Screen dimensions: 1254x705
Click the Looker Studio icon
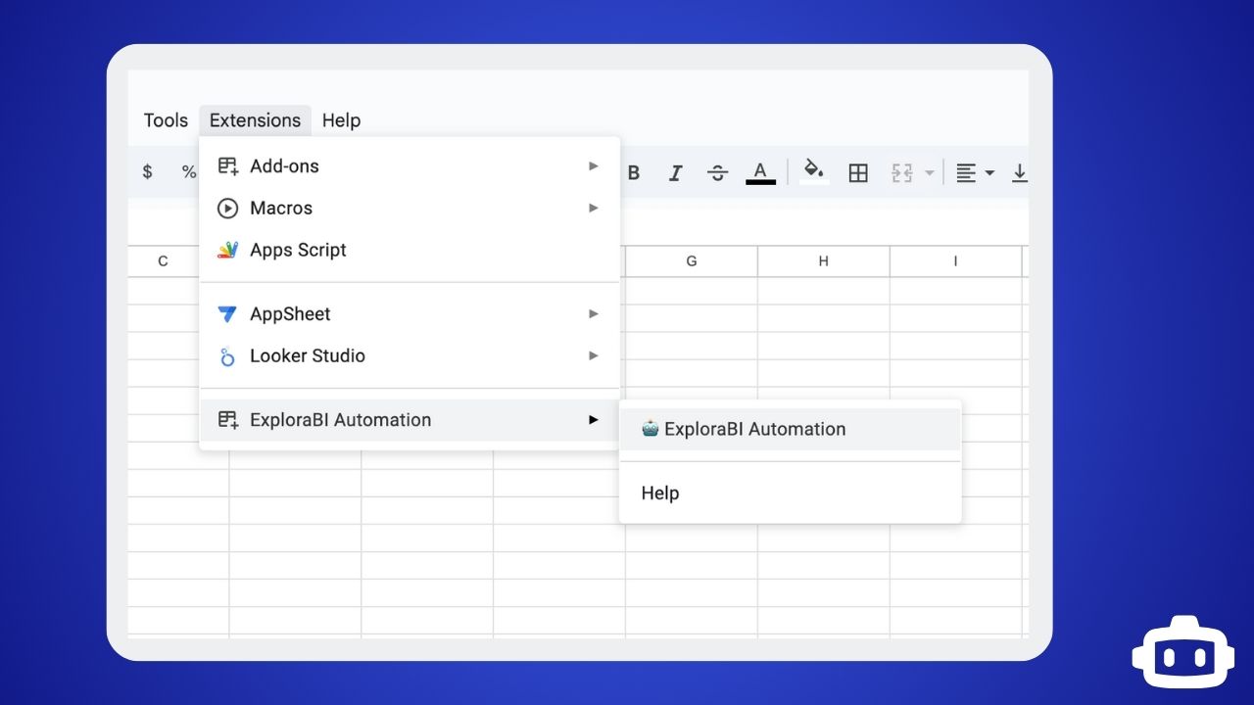[x=227, y=355]
